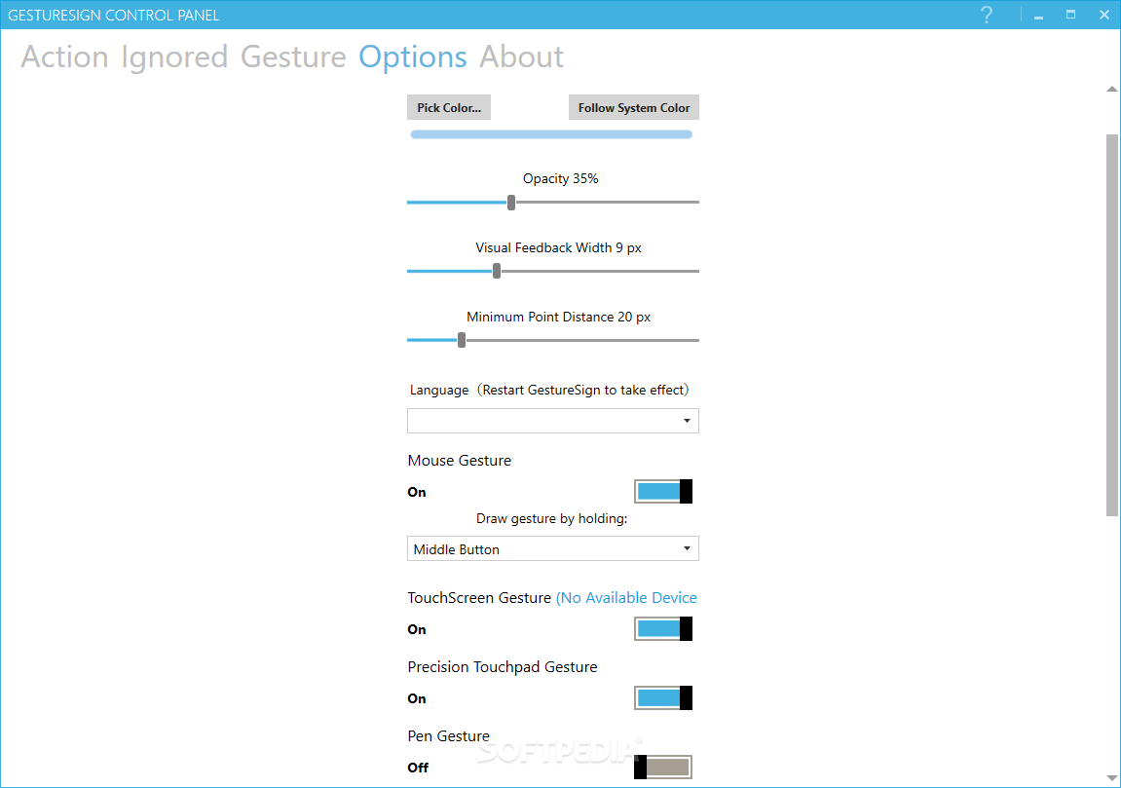Click the Draw gesture by holding label
The height and width of the screenshot is (788, 1121).
(x=551, y=518)
